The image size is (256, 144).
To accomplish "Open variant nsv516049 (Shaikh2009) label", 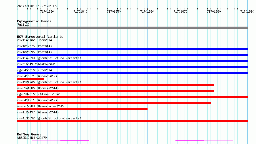I will (x=36, y=64).
